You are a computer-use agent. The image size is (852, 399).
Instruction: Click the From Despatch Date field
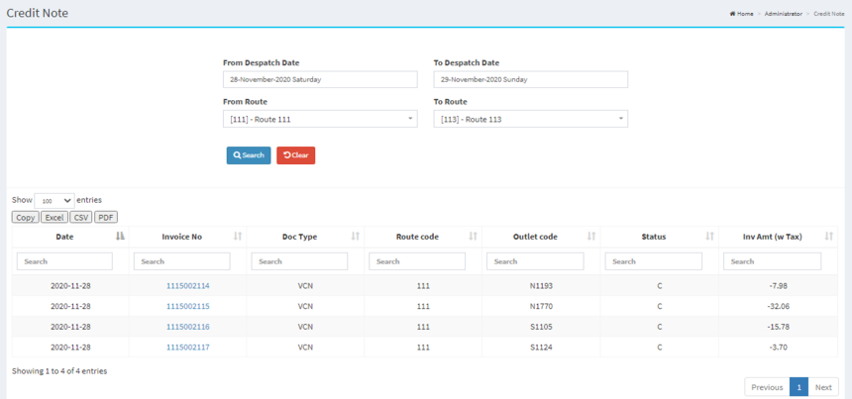(319, 79)
